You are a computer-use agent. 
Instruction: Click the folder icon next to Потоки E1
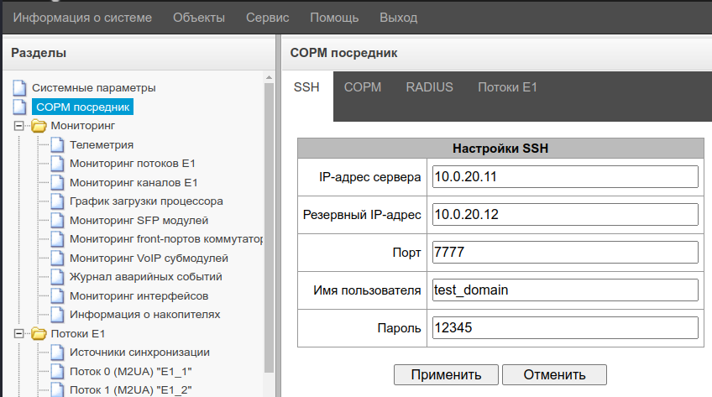coord(39,334)
